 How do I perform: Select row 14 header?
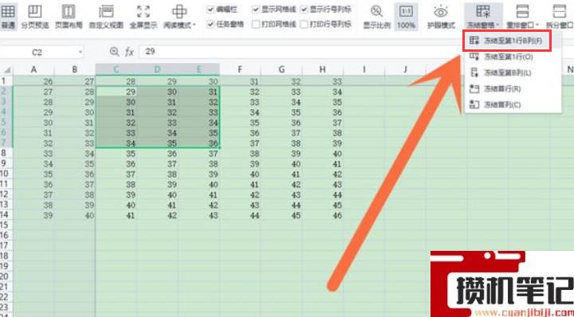tap(6, 215)
